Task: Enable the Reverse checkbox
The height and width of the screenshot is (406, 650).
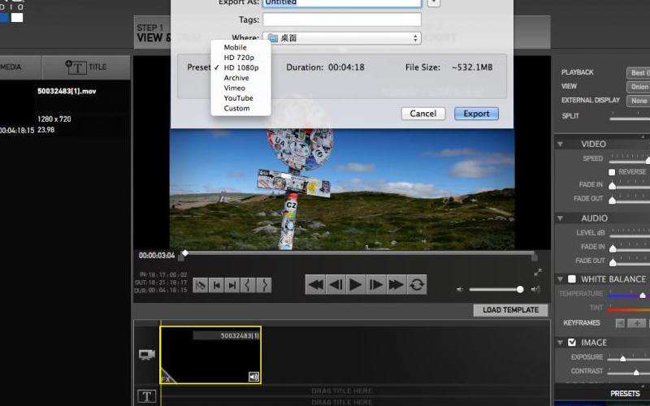Action: (x=612, y=172)
